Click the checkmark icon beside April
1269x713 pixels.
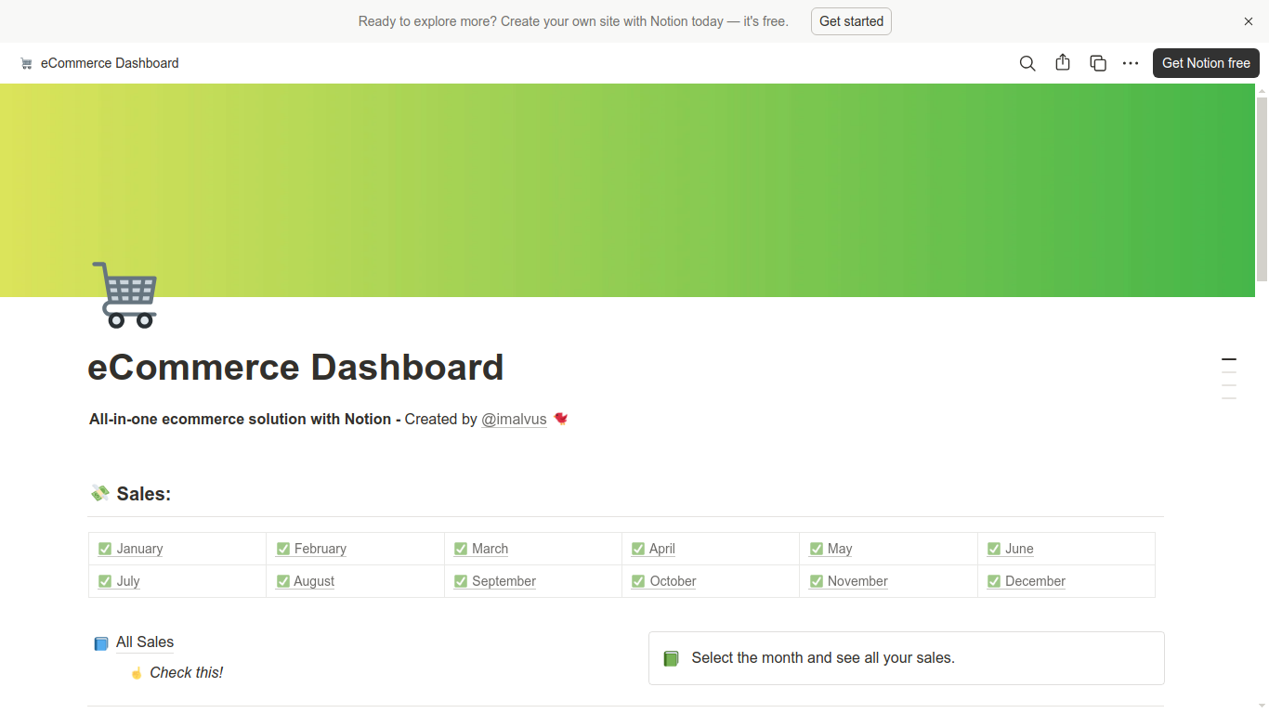(638, 549)
